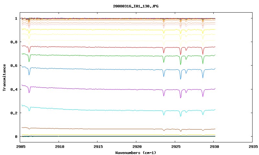Viewport: 259px width, 155px height.
Task: Click the x-axis tick label 2910
Action: tap(60, 147)
